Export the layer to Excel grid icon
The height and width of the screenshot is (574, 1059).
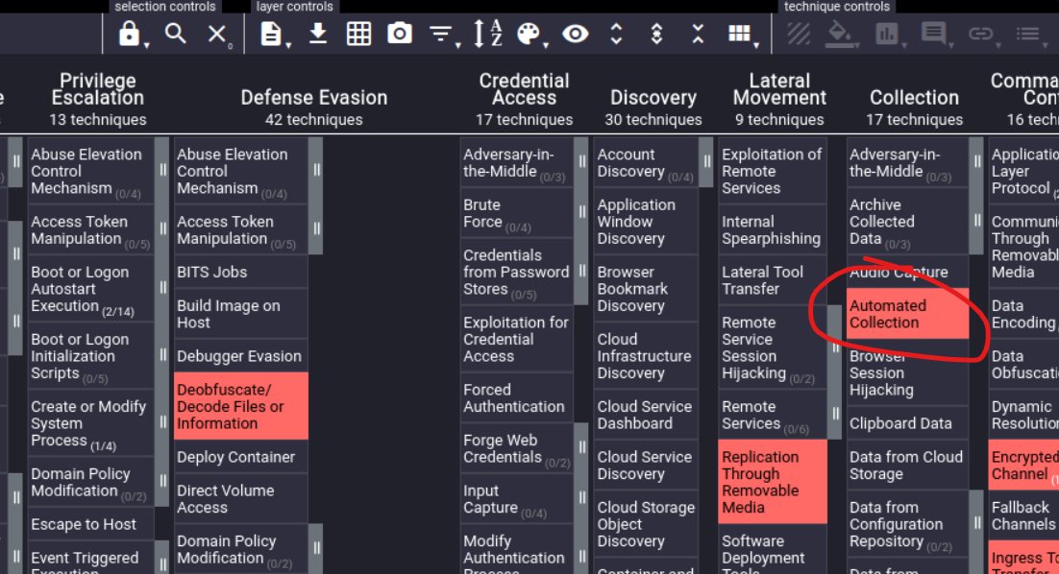coord(358,33)
